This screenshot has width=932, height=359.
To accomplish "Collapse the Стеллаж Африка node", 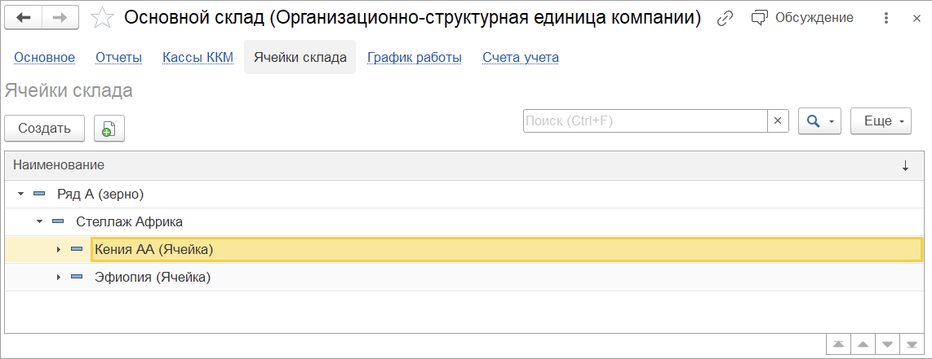I will pyautogui.click(x=39, y=221).
